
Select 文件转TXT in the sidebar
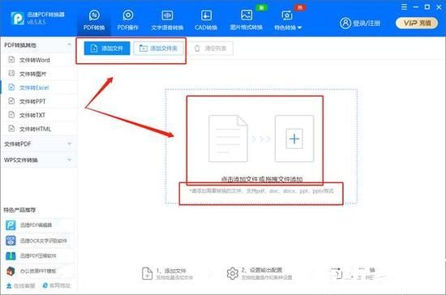[39, 115]
